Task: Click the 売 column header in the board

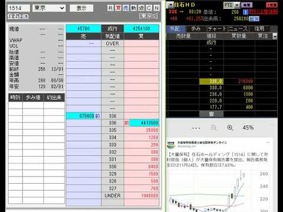Action: point(83,37)
